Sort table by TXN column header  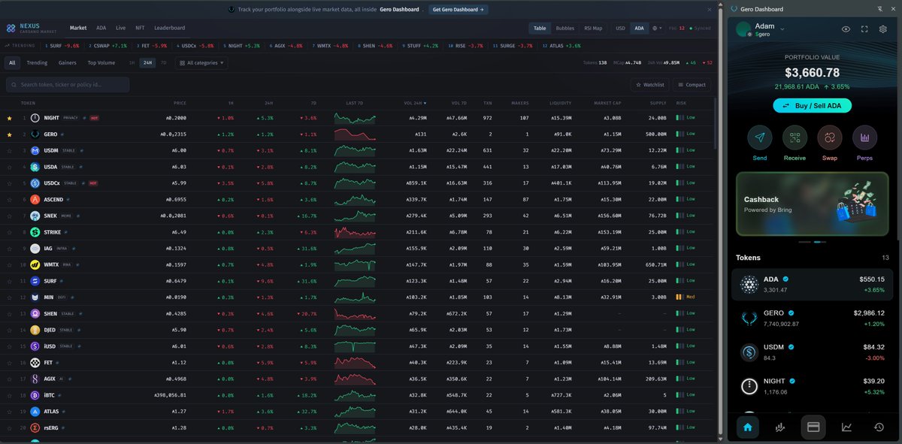pos(487,102)
